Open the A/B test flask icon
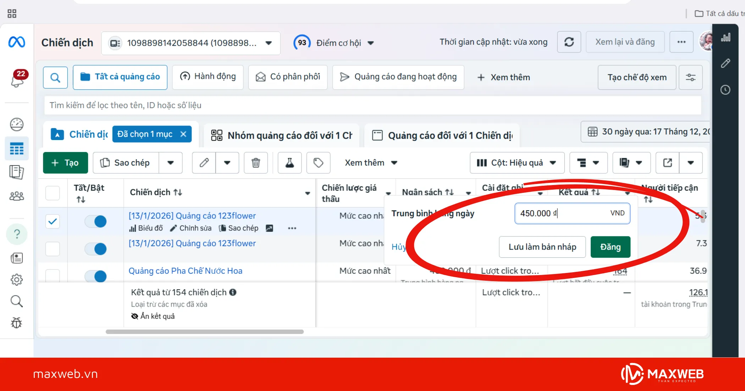The width and height of the screenshot is (745, 391). 289,163
